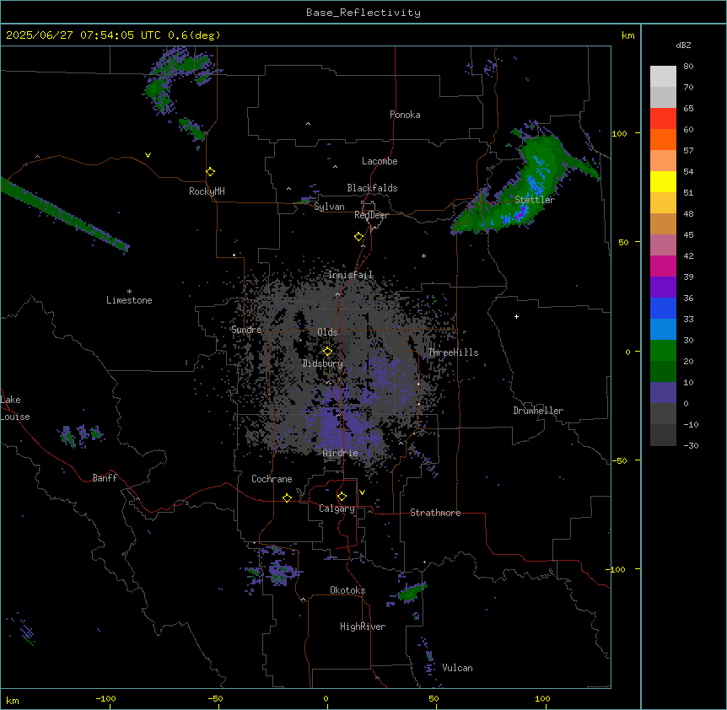
Task: Click the Strathmore label
Action: (435, 513)
